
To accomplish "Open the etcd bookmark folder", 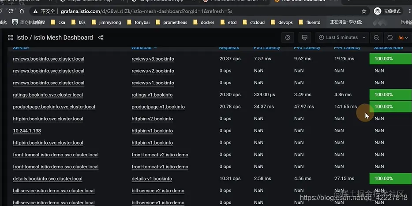I will 228,22.
